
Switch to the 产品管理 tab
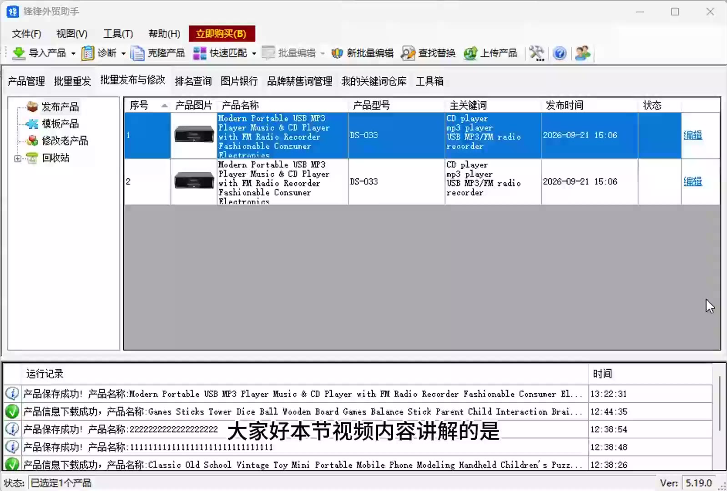click(x=26, y=81)
